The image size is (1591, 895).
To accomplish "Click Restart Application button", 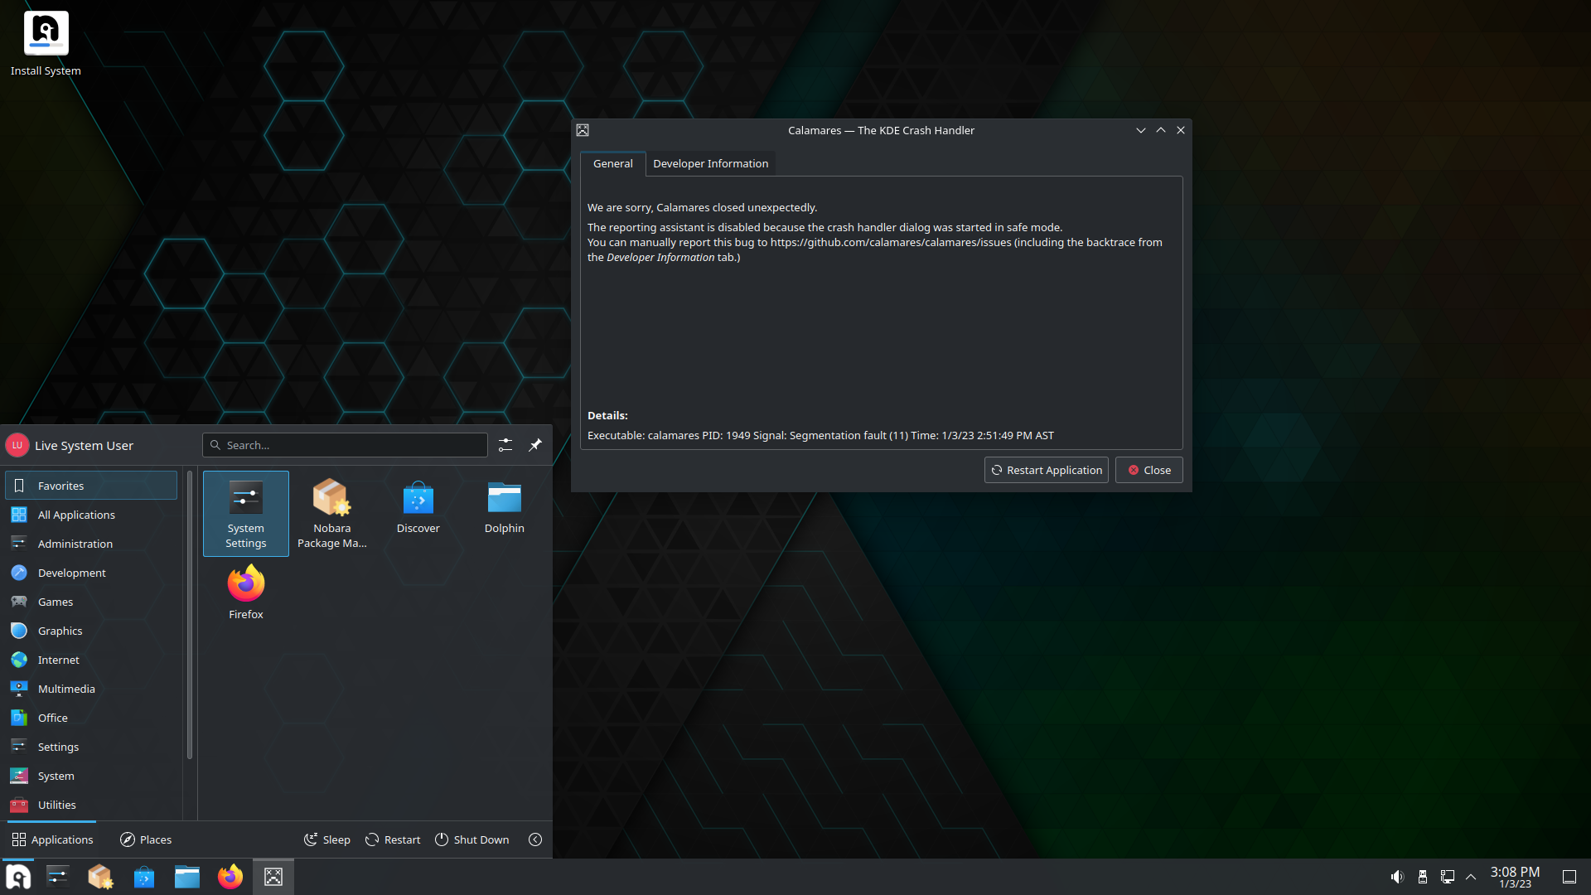I will click(1046, 470).
